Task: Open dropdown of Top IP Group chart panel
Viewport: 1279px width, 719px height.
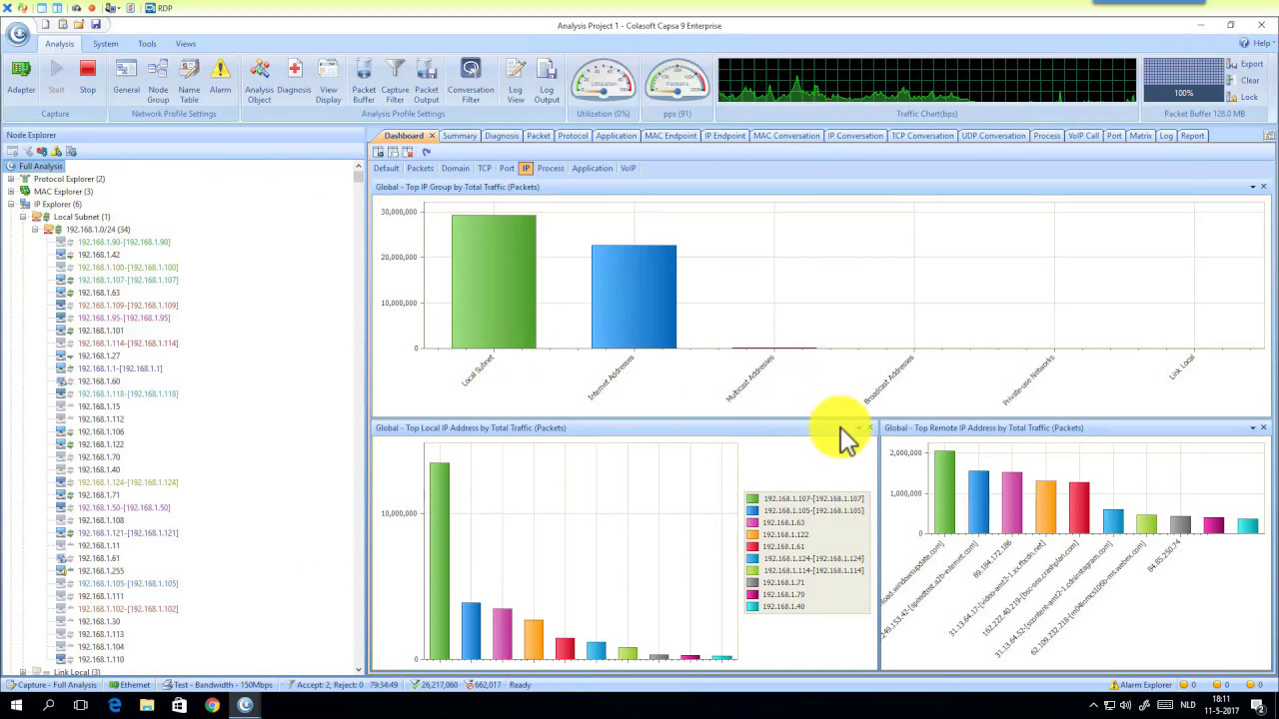Action: pyautogui.click(x=1252, y=187)
